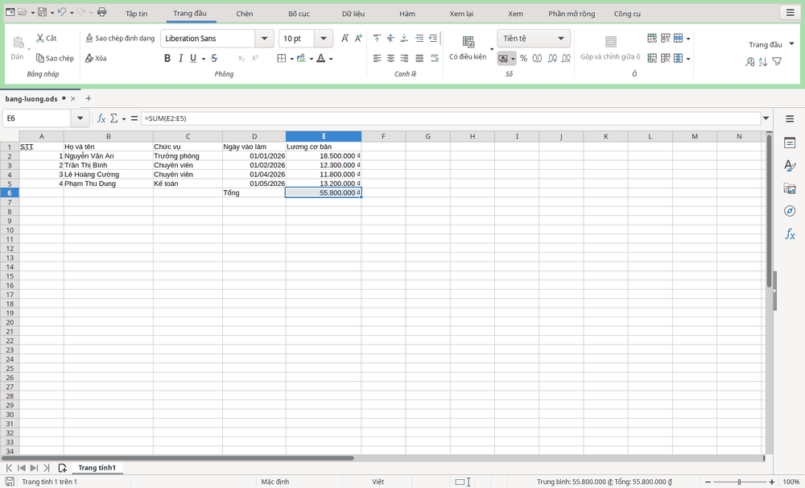Image resolution: width=805 pixels, height=488 pixels.
Task: Sort ascending with the A-Z icon
Action: tap(763, 62)
